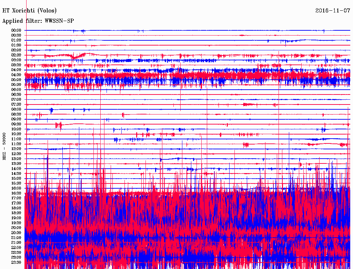
Task: Choose the 10:30 time row label
Action: point(16,134)
